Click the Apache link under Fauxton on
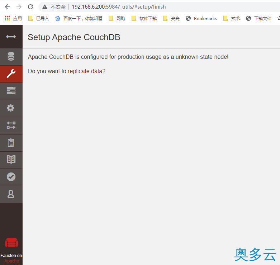Screen dimensions: 280x265 11,261
